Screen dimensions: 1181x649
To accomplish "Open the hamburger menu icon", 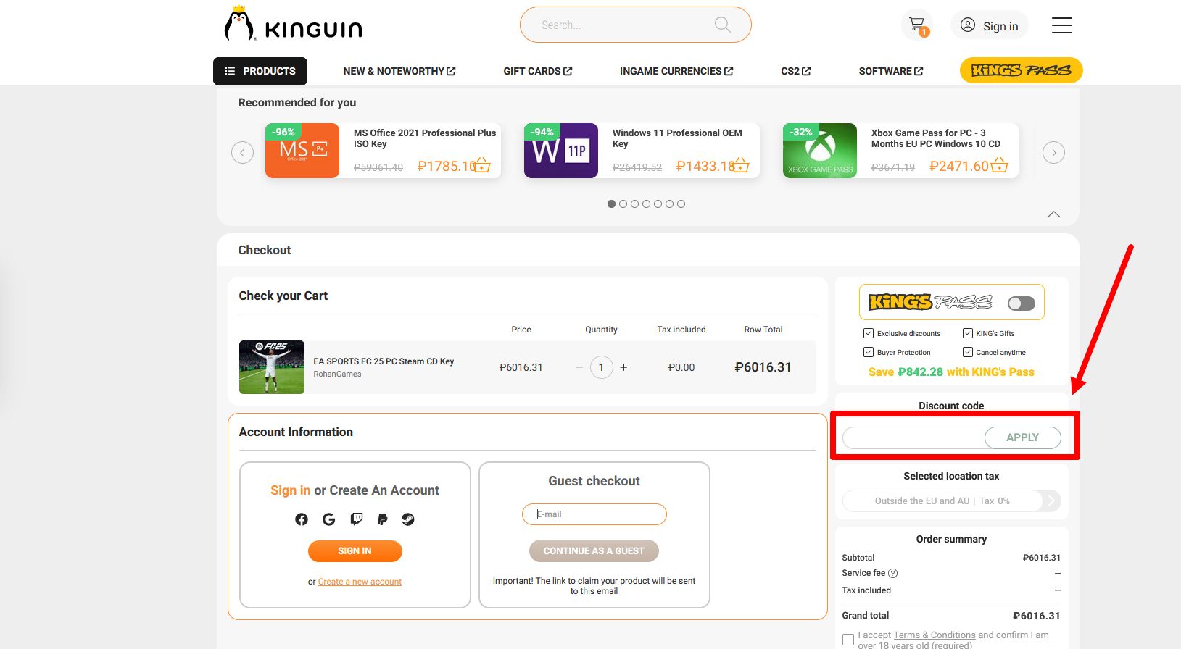I will click(x=1061, y=25).
